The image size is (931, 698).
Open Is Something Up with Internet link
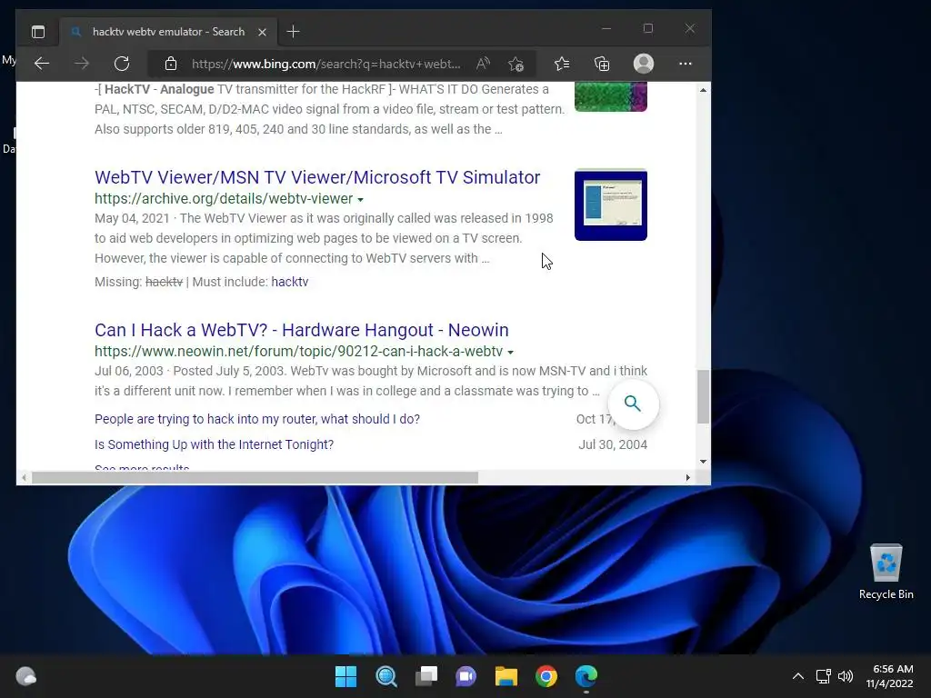214,444
